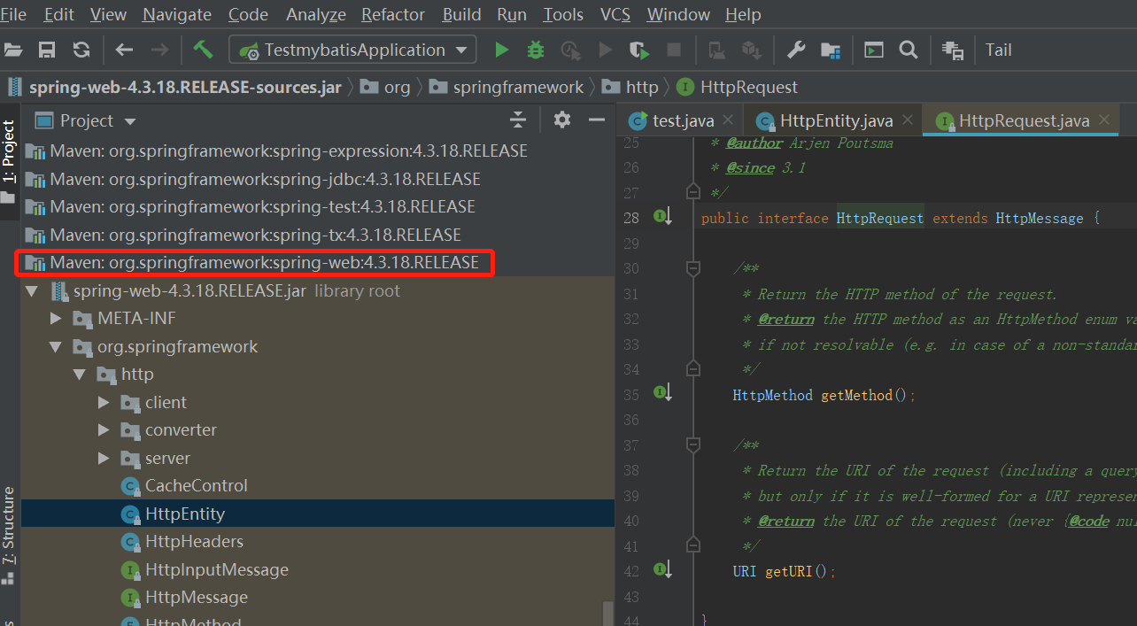Run the application with green play icon
Screen dimensions: 1137x626
pos(502,50)
